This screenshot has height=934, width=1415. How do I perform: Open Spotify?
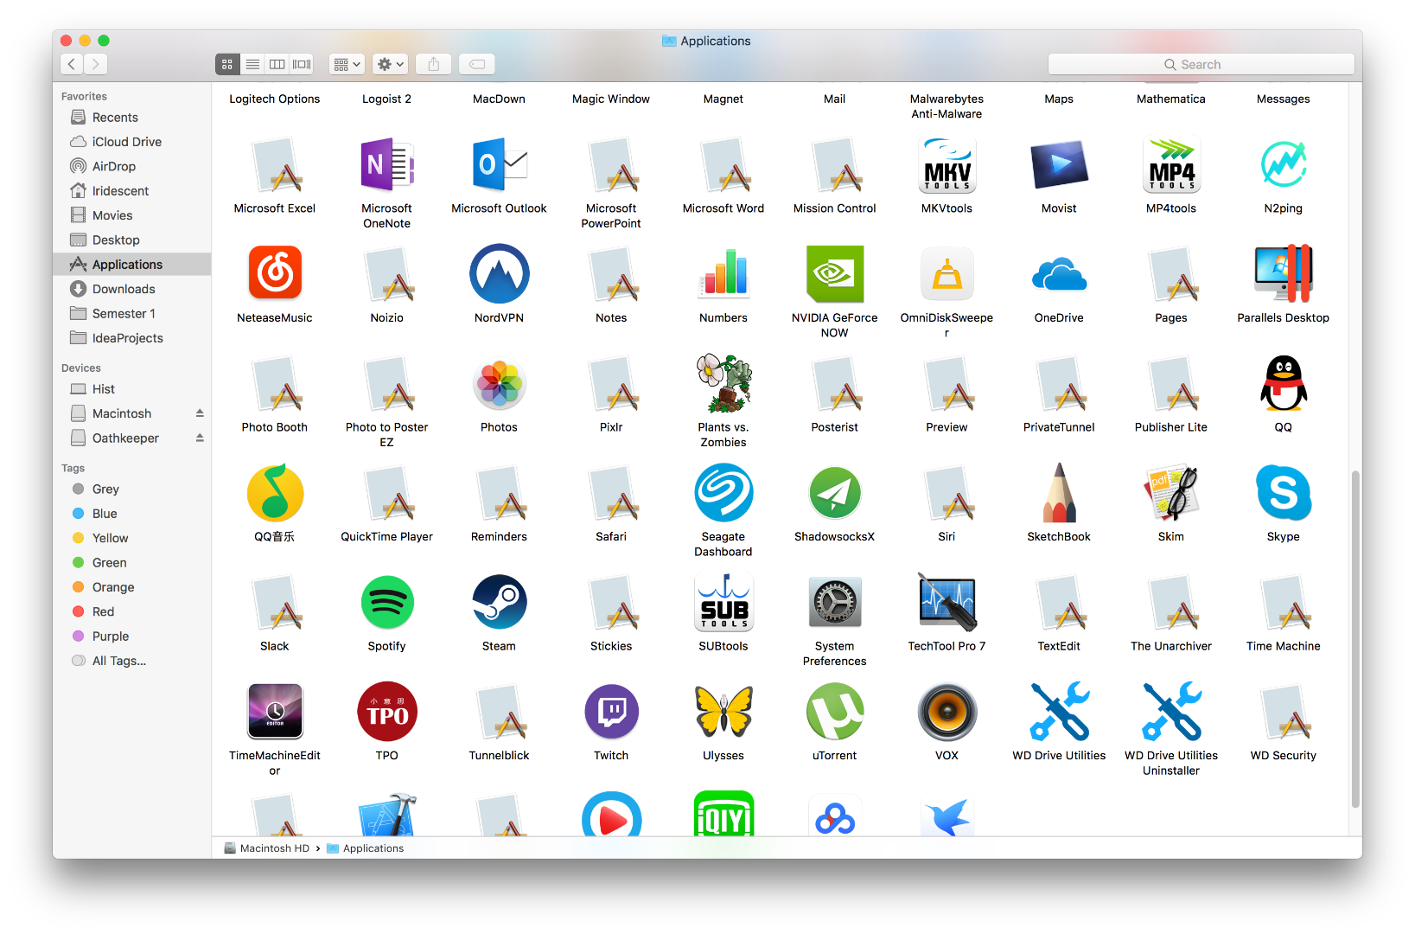pos(386,602)
